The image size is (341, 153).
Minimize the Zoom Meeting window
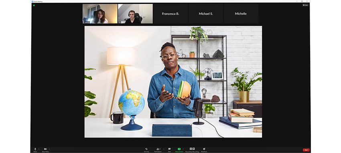[297, 1]
